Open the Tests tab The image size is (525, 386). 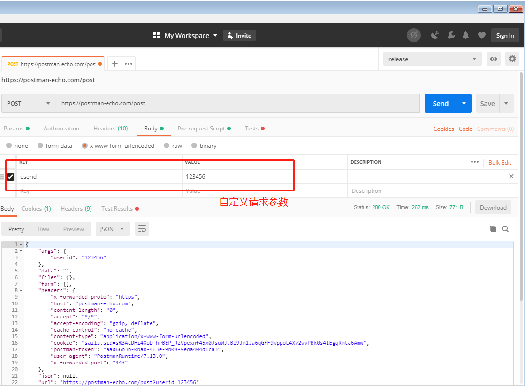click(x=254, y=129)
